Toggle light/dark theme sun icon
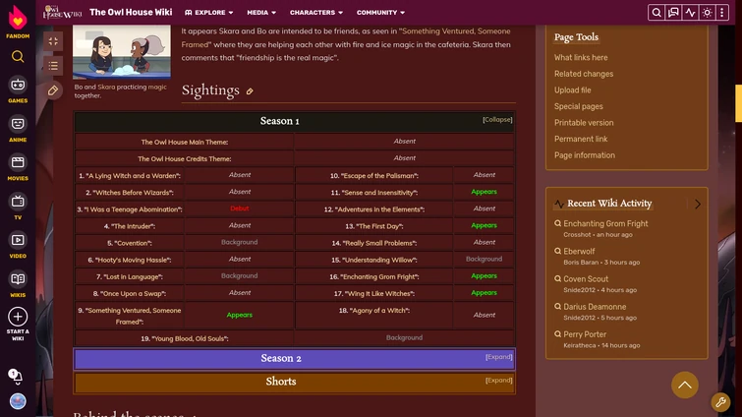This screenshot has width=742, height=417. click(x=708, y=13)
